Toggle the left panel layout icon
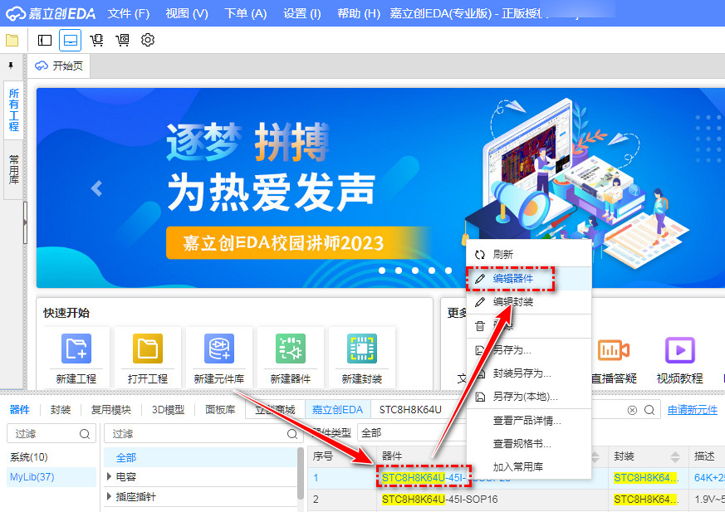725x512 pixels. click(45, 40)
